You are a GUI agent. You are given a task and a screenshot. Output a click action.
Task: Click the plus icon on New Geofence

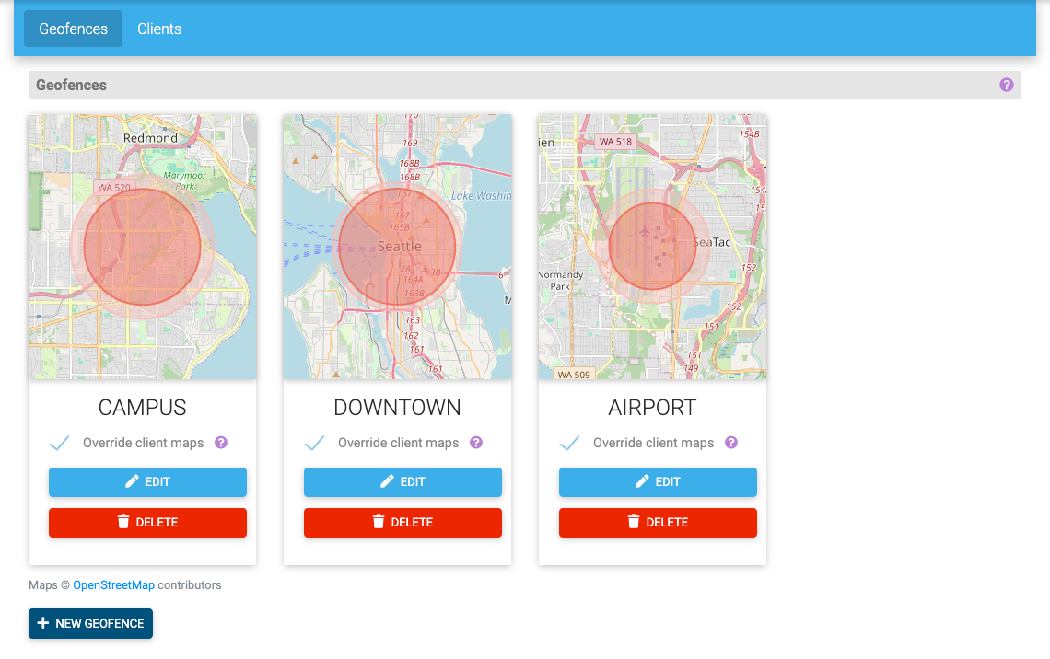(x=43, y=623)
